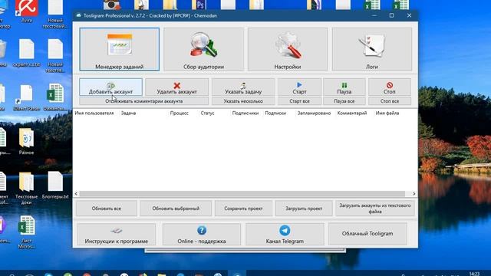Open Online - поддержка help
The width and height of the screenshot is (491, 276).
(x=202, y=234)
